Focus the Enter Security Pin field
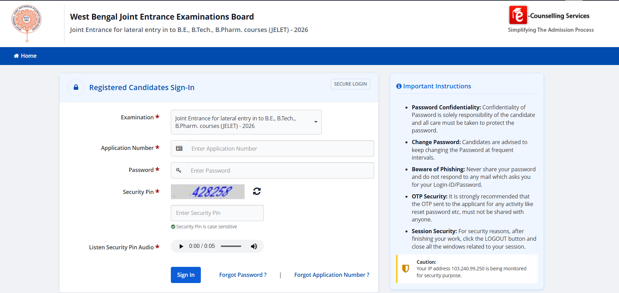 (x=217, y=213)
